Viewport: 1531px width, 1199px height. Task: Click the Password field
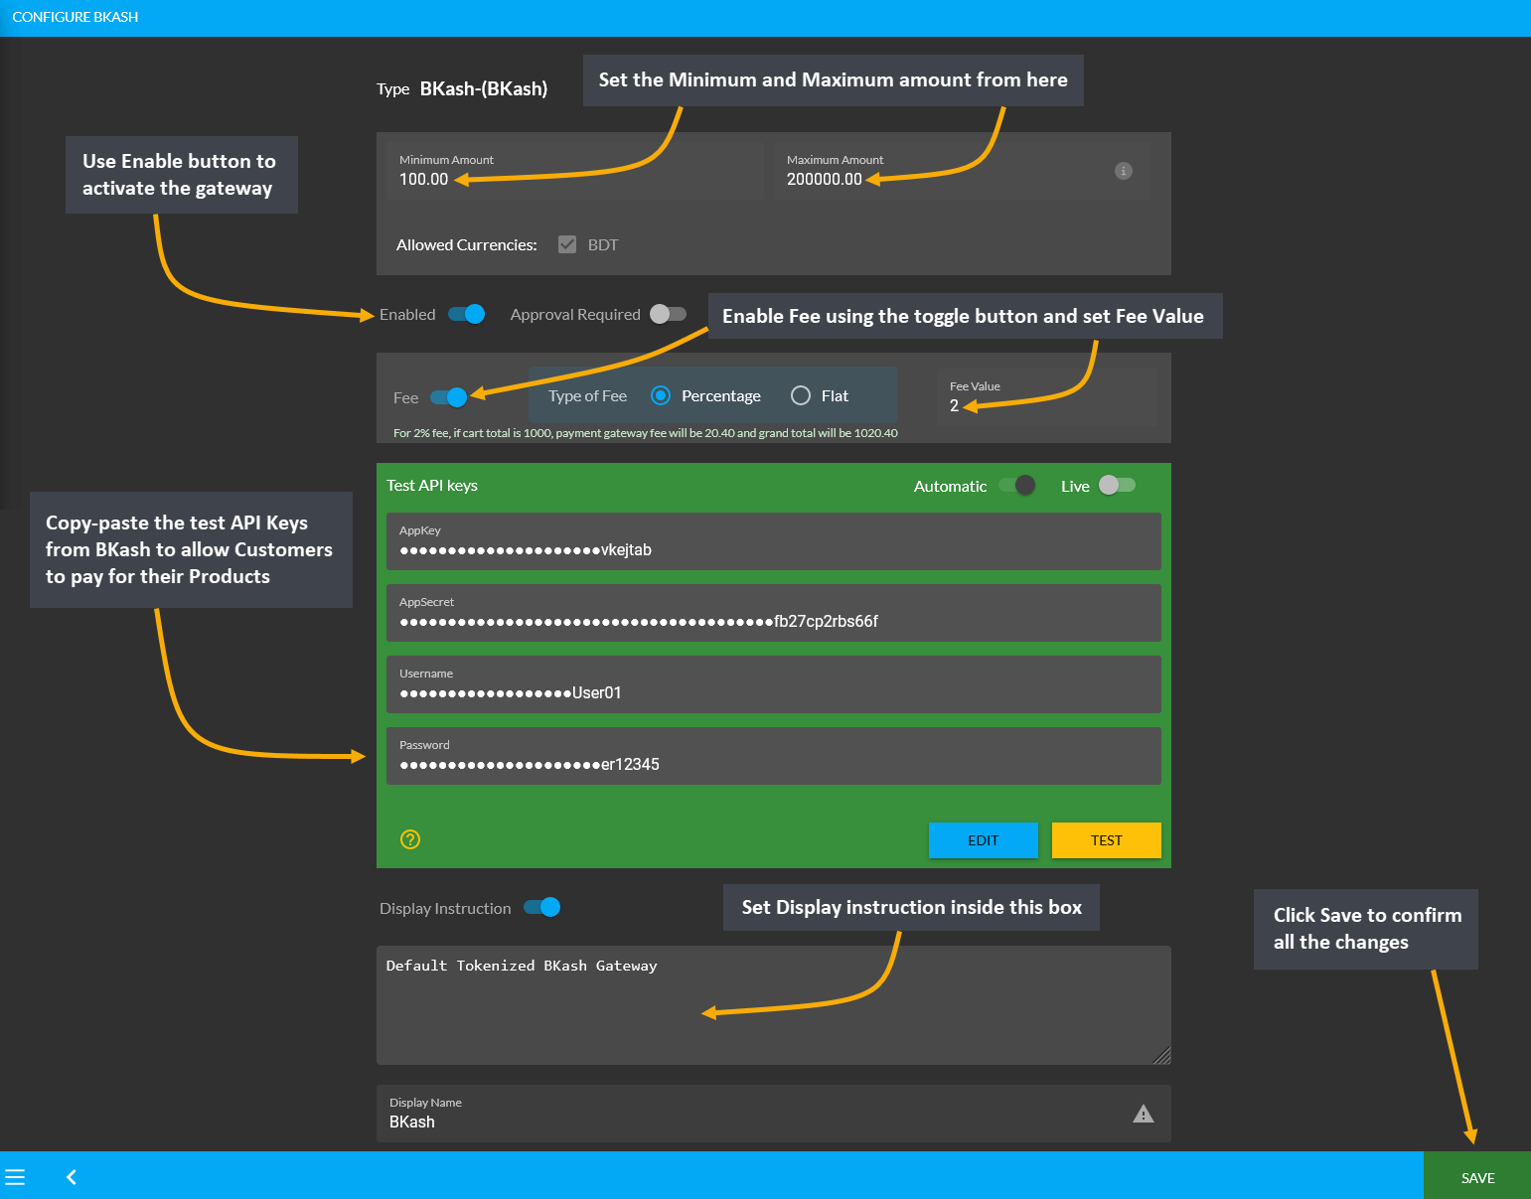[773, 756]
